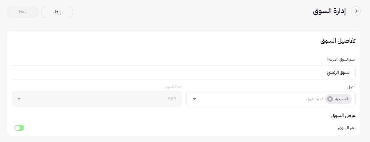Select the السعودية chip label

click(342, 99)
